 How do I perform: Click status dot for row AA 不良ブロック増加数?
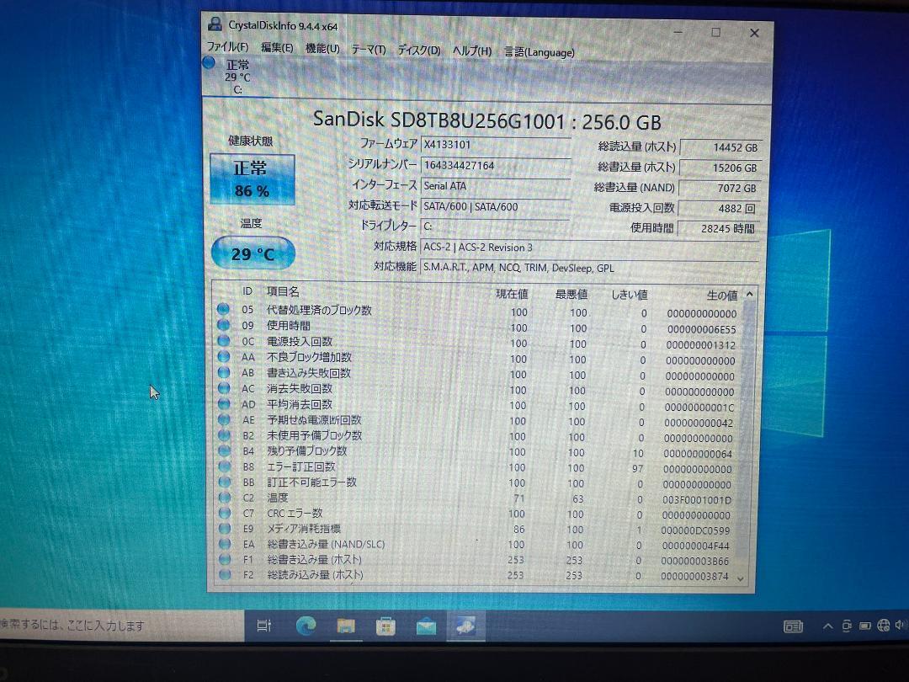coord(224,356)
